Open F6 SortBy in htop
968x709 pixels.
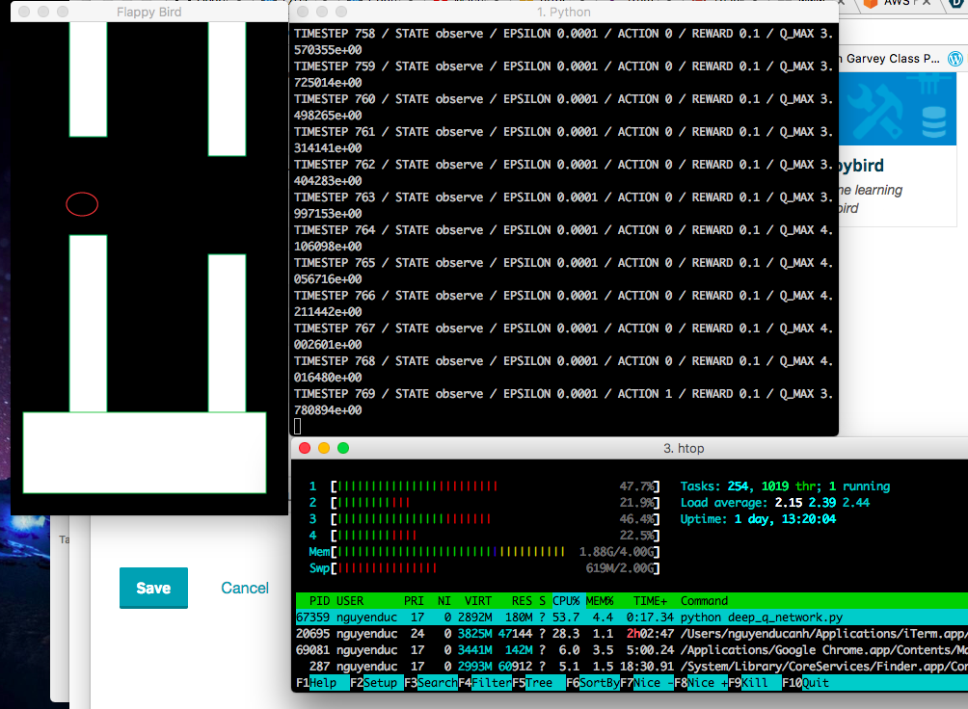593,683
